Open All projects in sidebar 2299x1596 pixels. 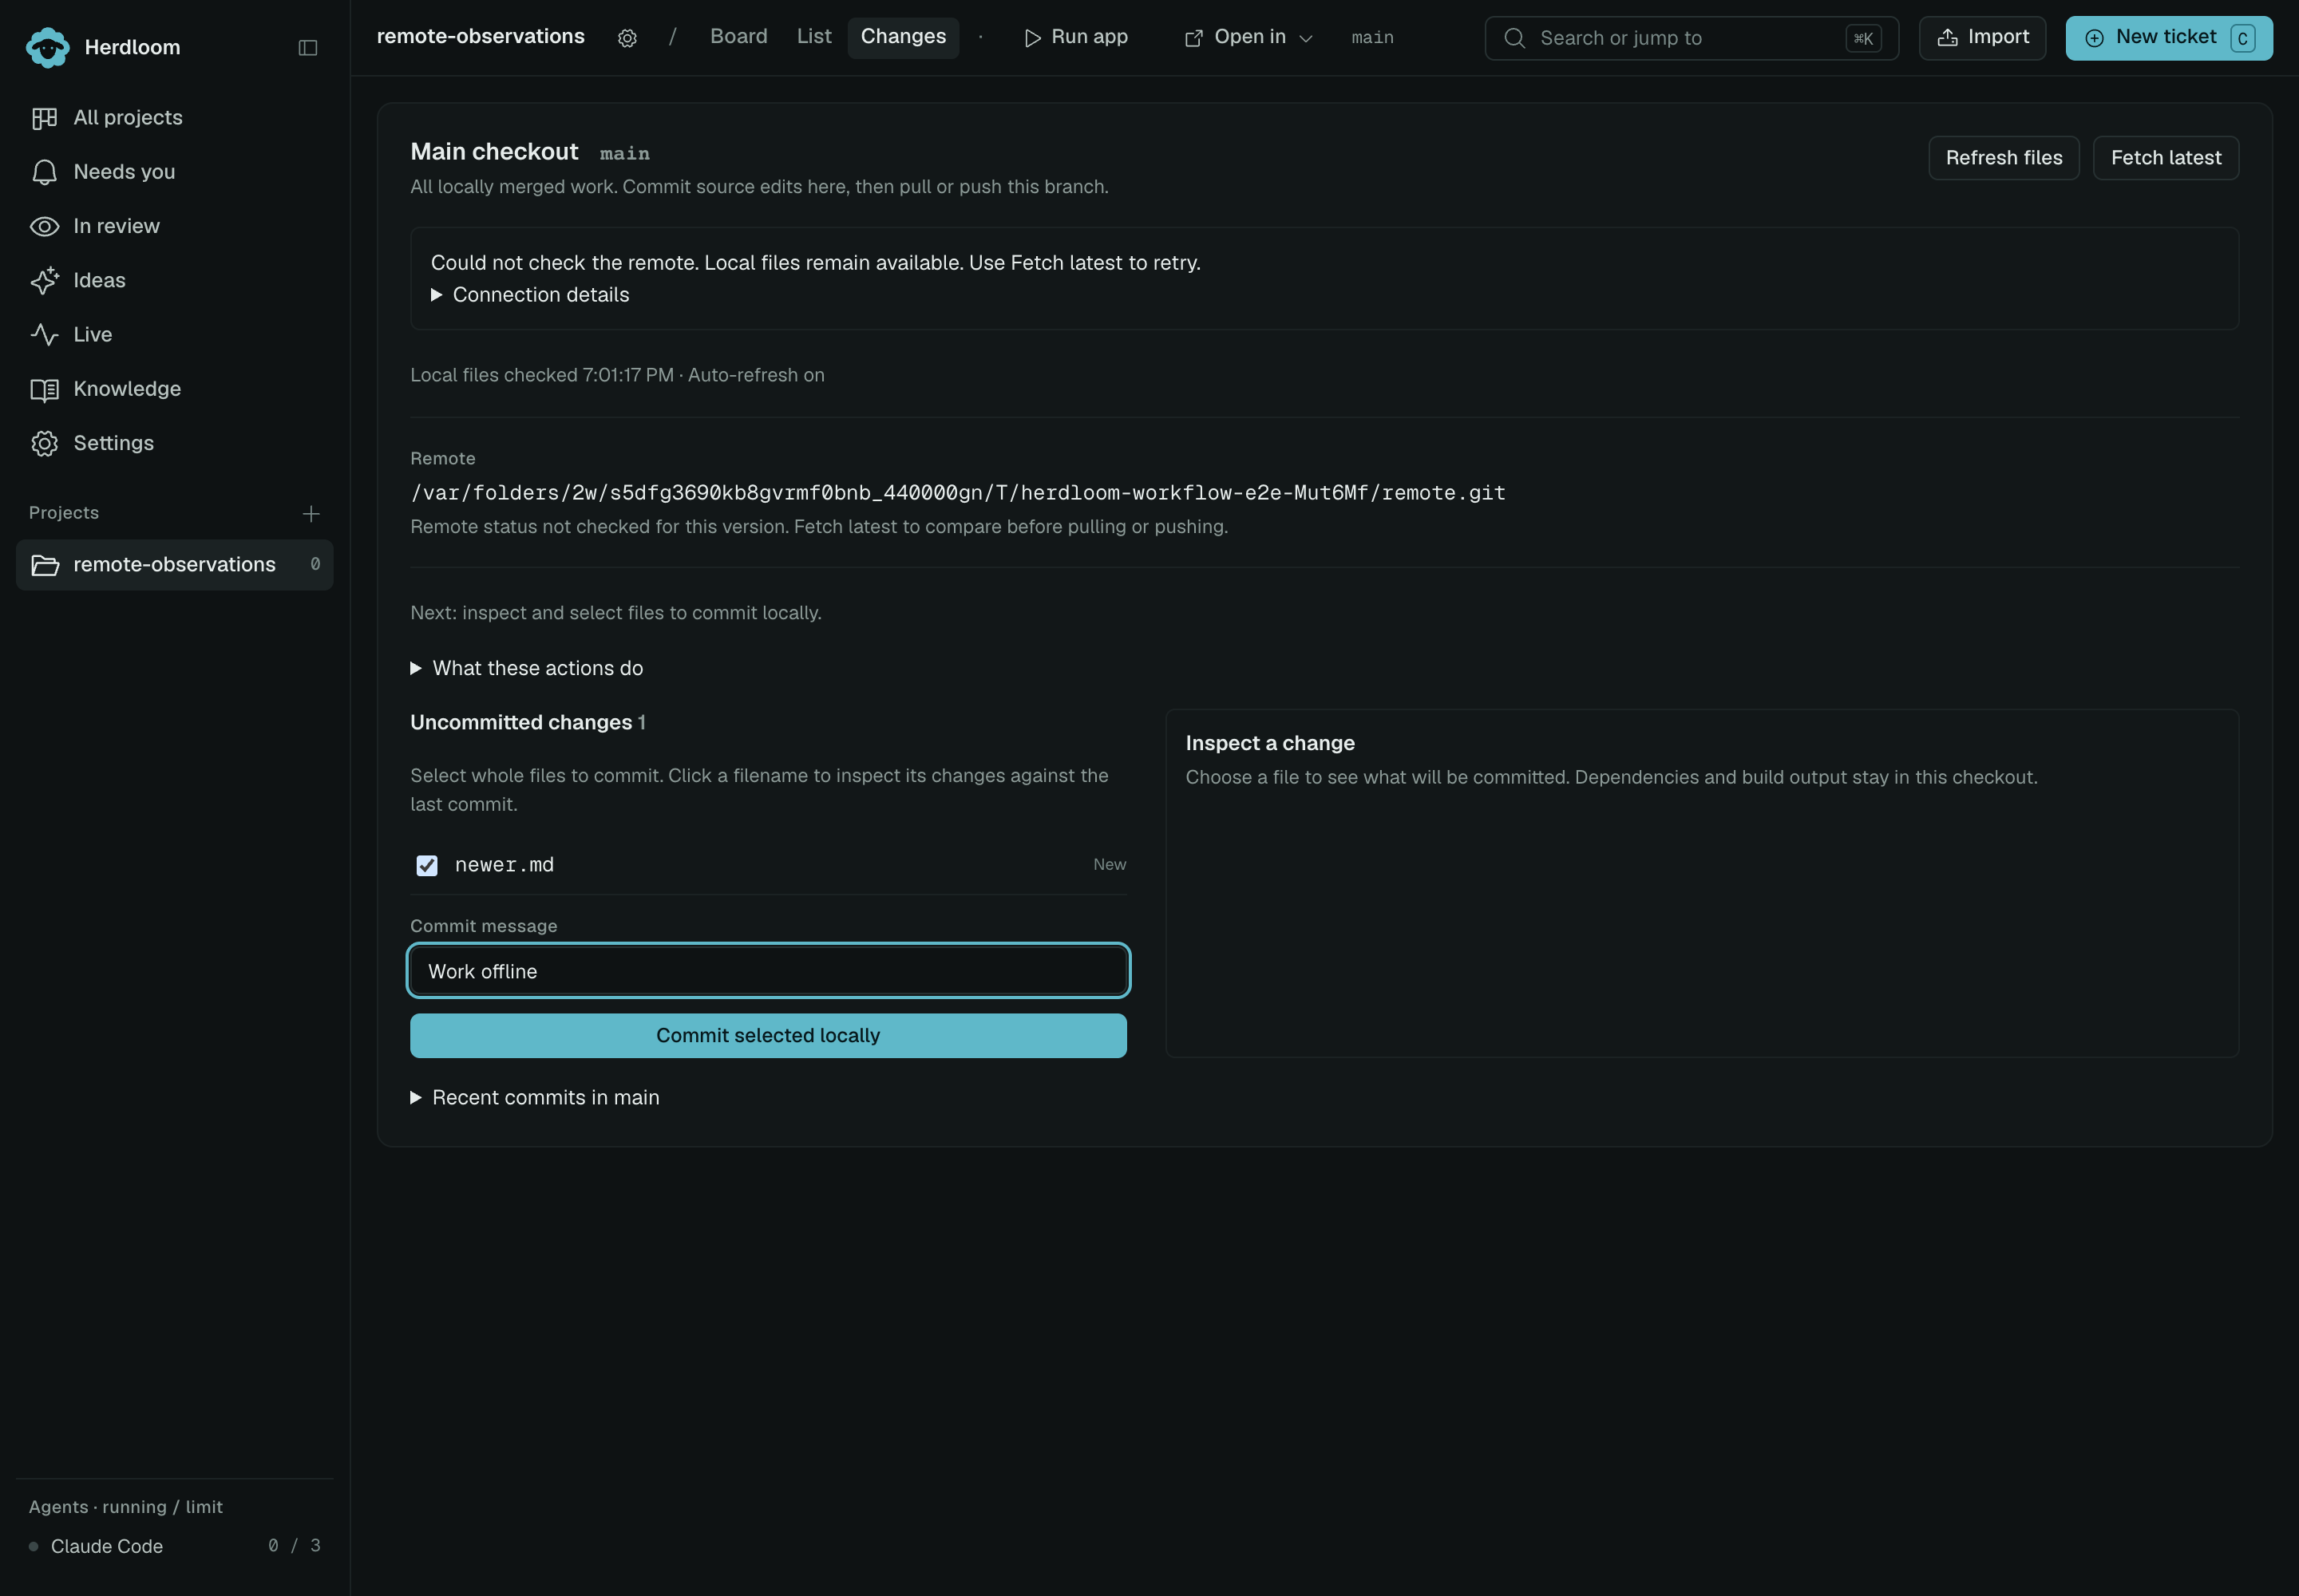point(175,118)
